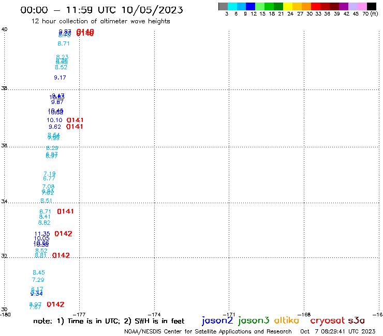The width and height of the screenshot is (383, 336).
Task: Click the latitude 34 axis label
Action: pos(4,202)
